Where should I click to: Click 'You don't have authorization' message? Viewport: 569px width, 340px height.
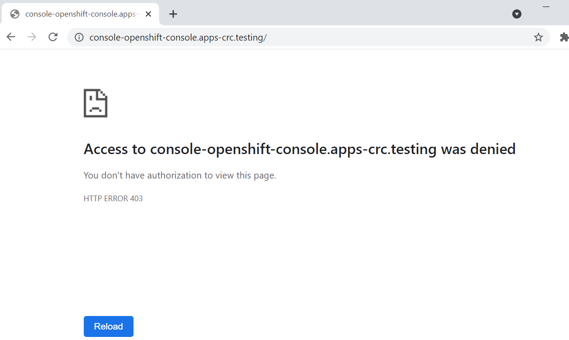(x=180, y=175)
